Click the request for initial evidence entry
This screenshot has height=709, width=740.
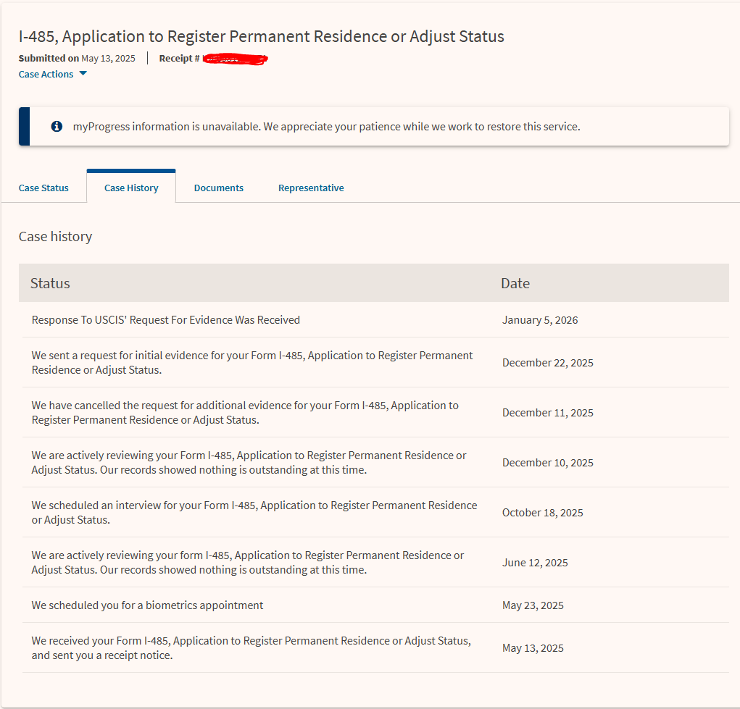(x=251, y=362)
